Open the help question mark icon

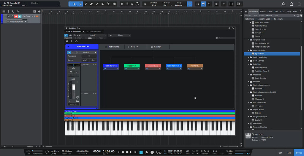tap(224, 4)
